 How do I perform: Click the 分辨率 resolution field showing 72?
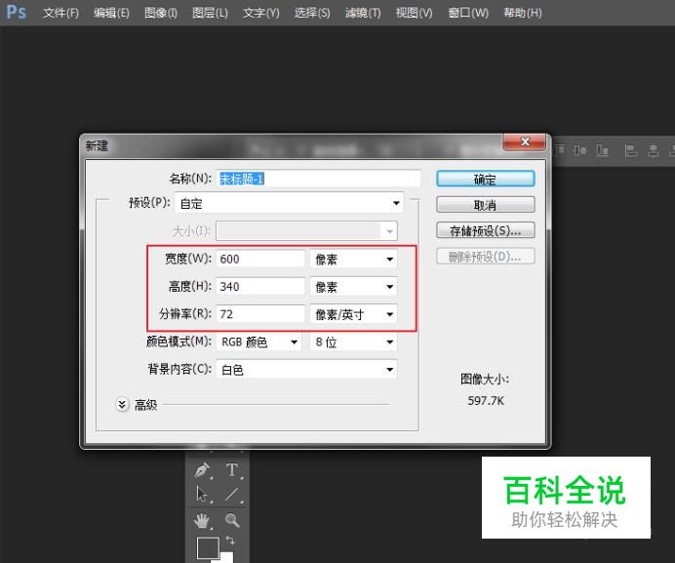tap(260, 314)
